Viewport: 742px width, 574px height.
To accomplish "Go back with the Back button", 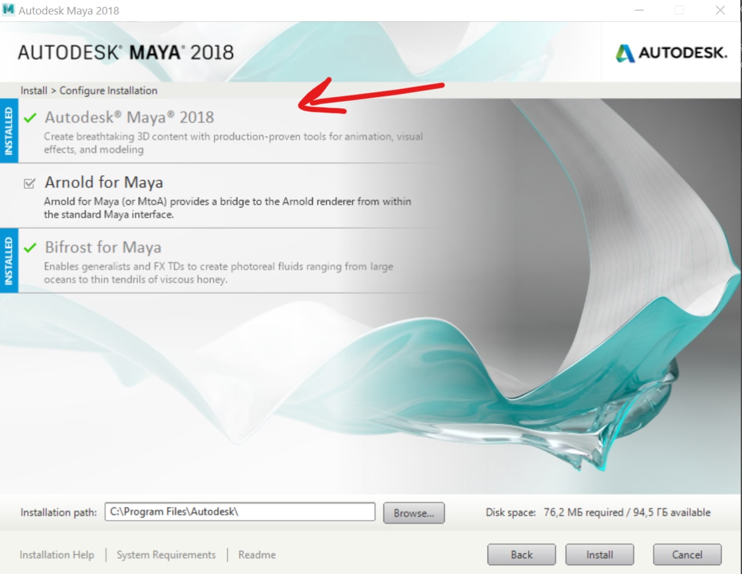I will click(x=522, y=554).
